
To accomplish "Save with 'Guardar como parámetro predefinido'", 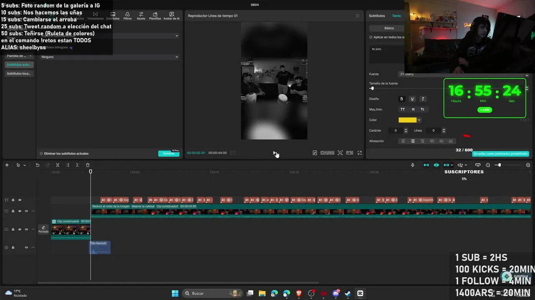I will coord(501,154).
